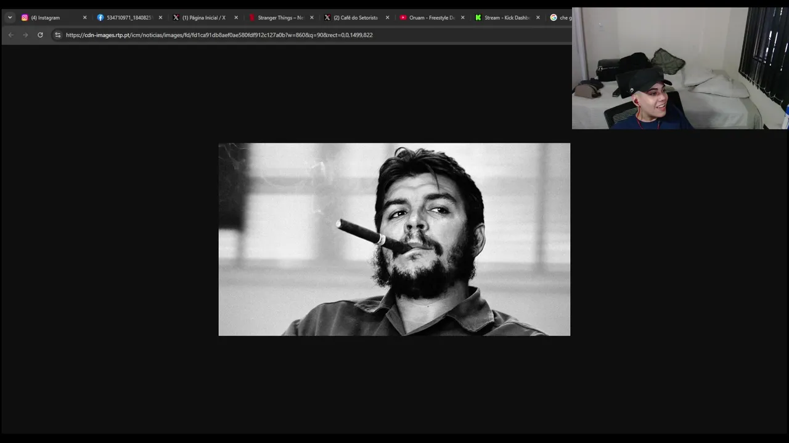Click the YouTube favicon on the Oruam tab
Viewport: 789px width, 443px height.
(x=403, y=18)
